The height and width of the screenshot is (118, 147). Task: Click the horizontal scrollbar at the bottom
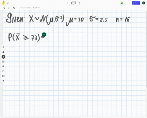click(x=40, y=117)
